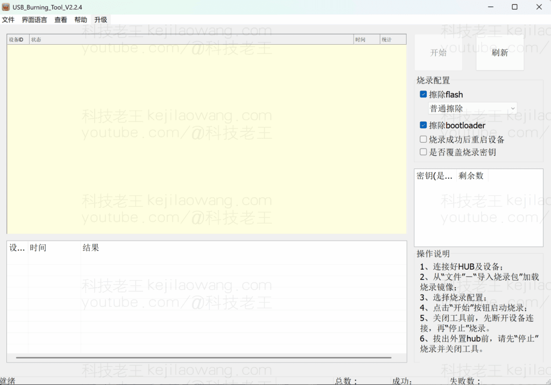Click the 刷新 button
This screenshot has width=551, height=385.
(x=500, y=53)
